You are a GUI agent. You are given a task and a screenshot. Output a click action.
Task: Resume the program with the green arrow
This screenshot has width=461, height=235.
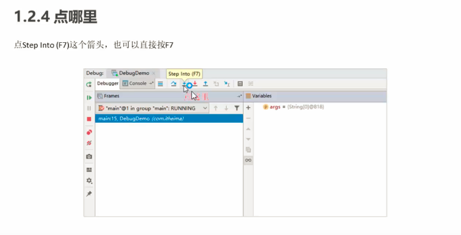(89, 98)
